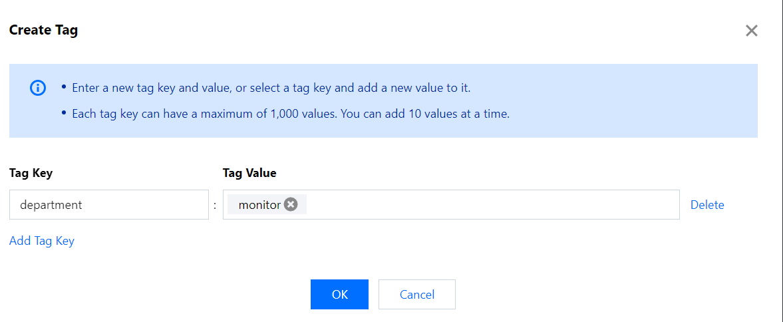Screen dimensions: 783x322
Task: Click the second bullet point marker
Action: tap(64, 114)
